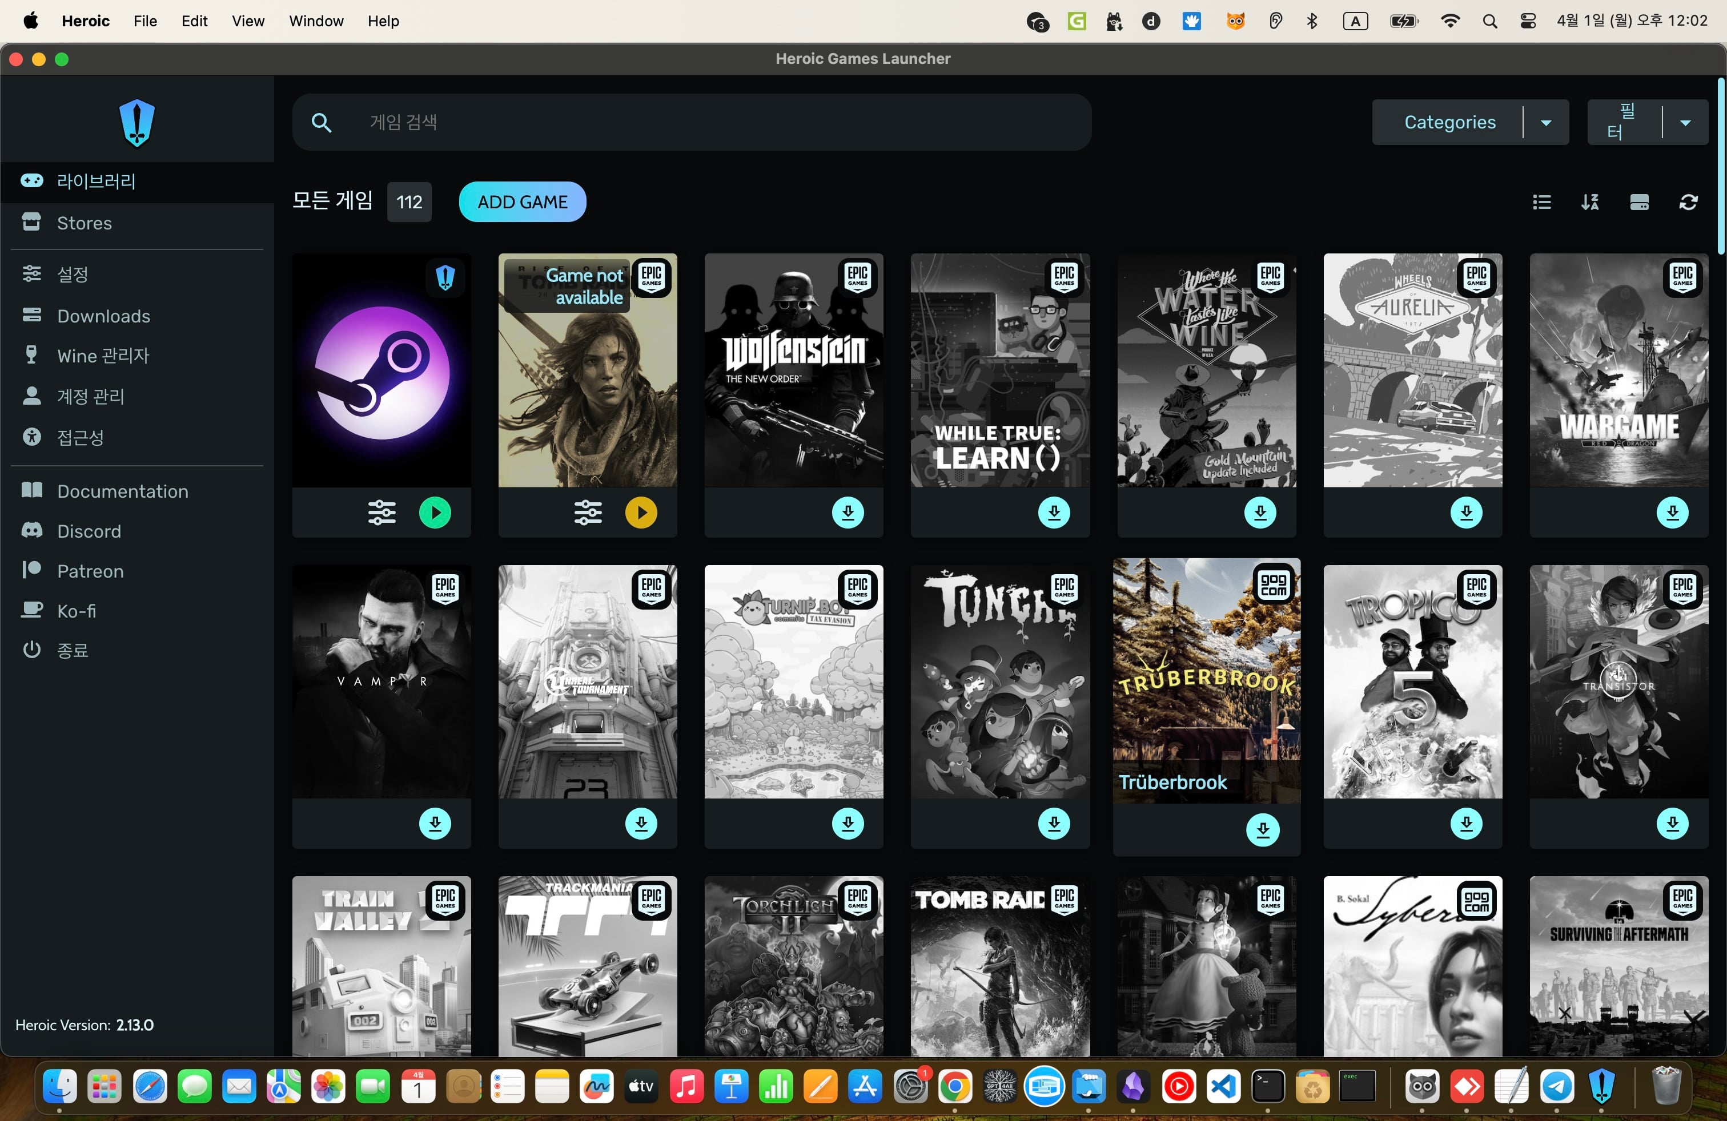The width and height of the screenshot is (1727, 1121).
Task: Open the Categories dropdown
Action: [x=1470, y=122]
